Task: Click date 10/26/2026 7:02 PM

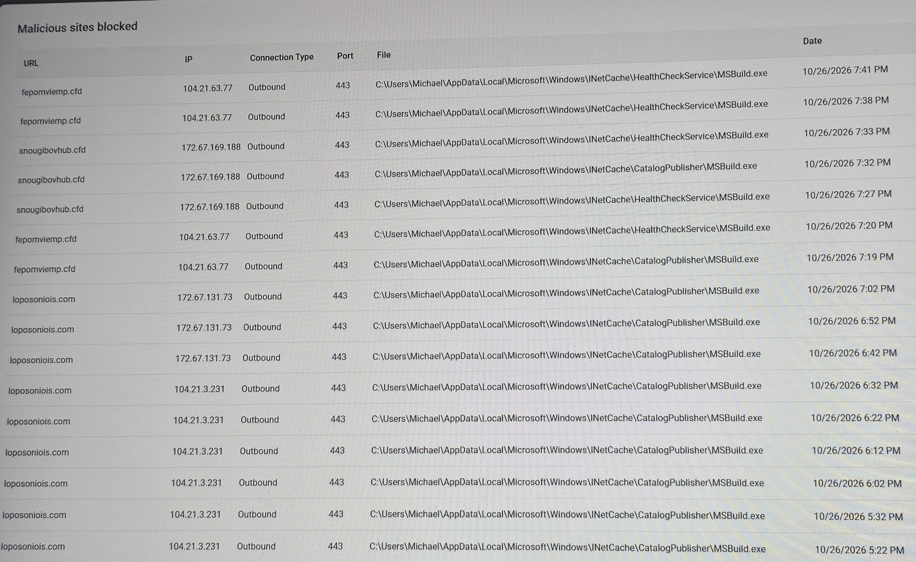Action: point(851,289)
